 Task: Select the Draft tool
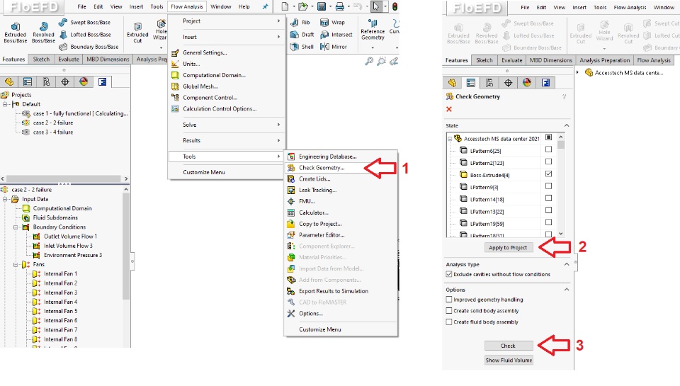[x=302, y=34]
